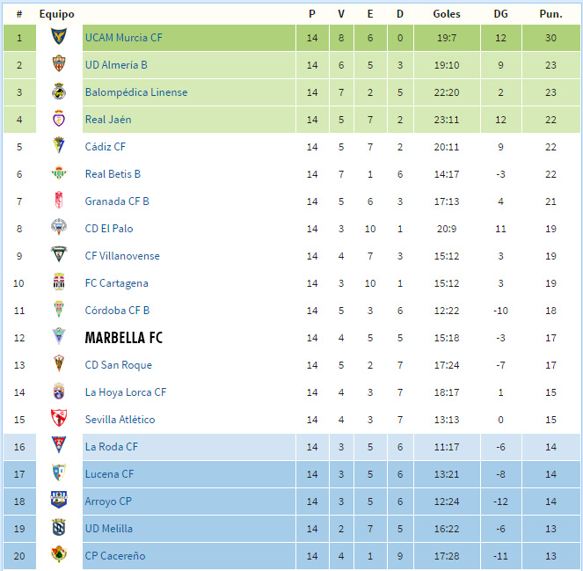The image size is (583, 571).
Task: Open the CD El Palo team link
Action: click(109, 229)
